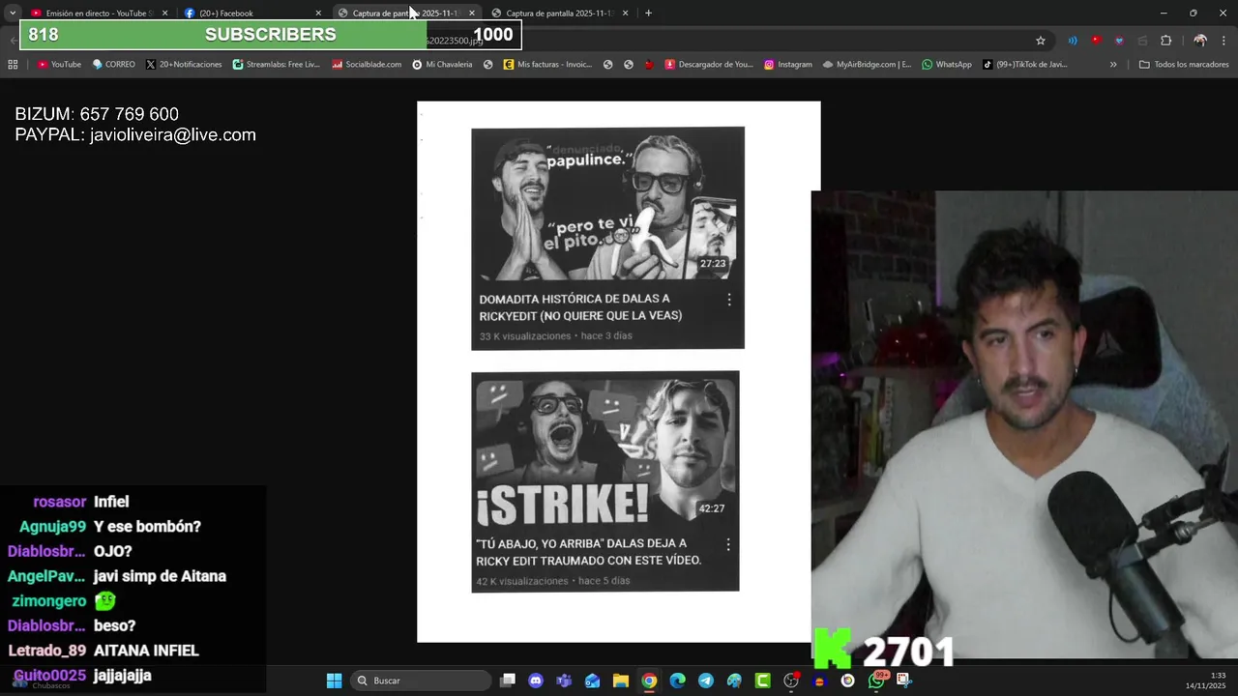1238x696 pixels.
Task: Open the Streamlabs: Free Liv... bookmark
Action: [276, 65]
